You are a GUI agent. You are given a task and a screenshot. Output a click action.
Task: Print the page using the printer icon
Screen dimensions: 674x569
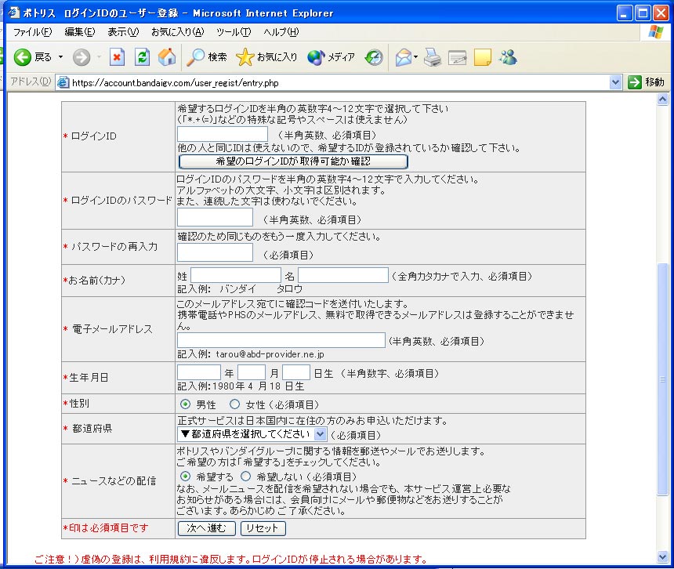coord(433,57)
